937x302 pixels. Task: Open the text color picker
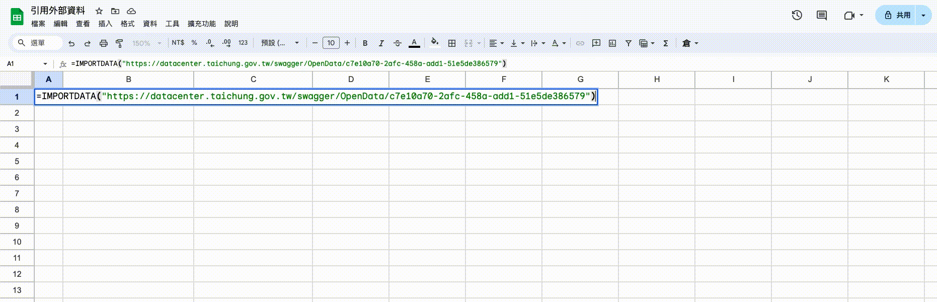414,43
